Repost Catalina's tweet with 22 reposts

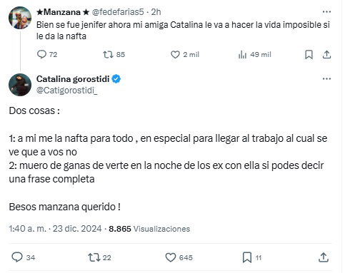(x=99, y=257)
